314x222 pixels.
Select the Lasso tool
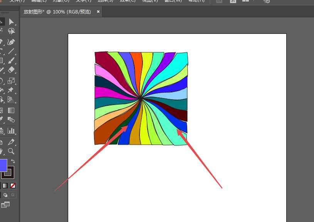tap(11, 32)
